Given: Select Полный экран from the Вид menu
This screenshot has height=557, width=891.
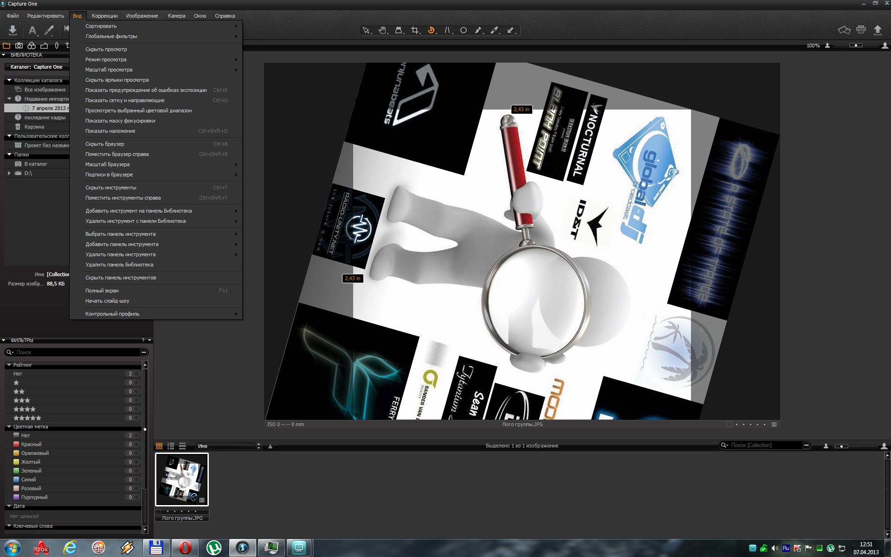Looking at the screenshot, I should pyautogui.click(x=102, y=291).
